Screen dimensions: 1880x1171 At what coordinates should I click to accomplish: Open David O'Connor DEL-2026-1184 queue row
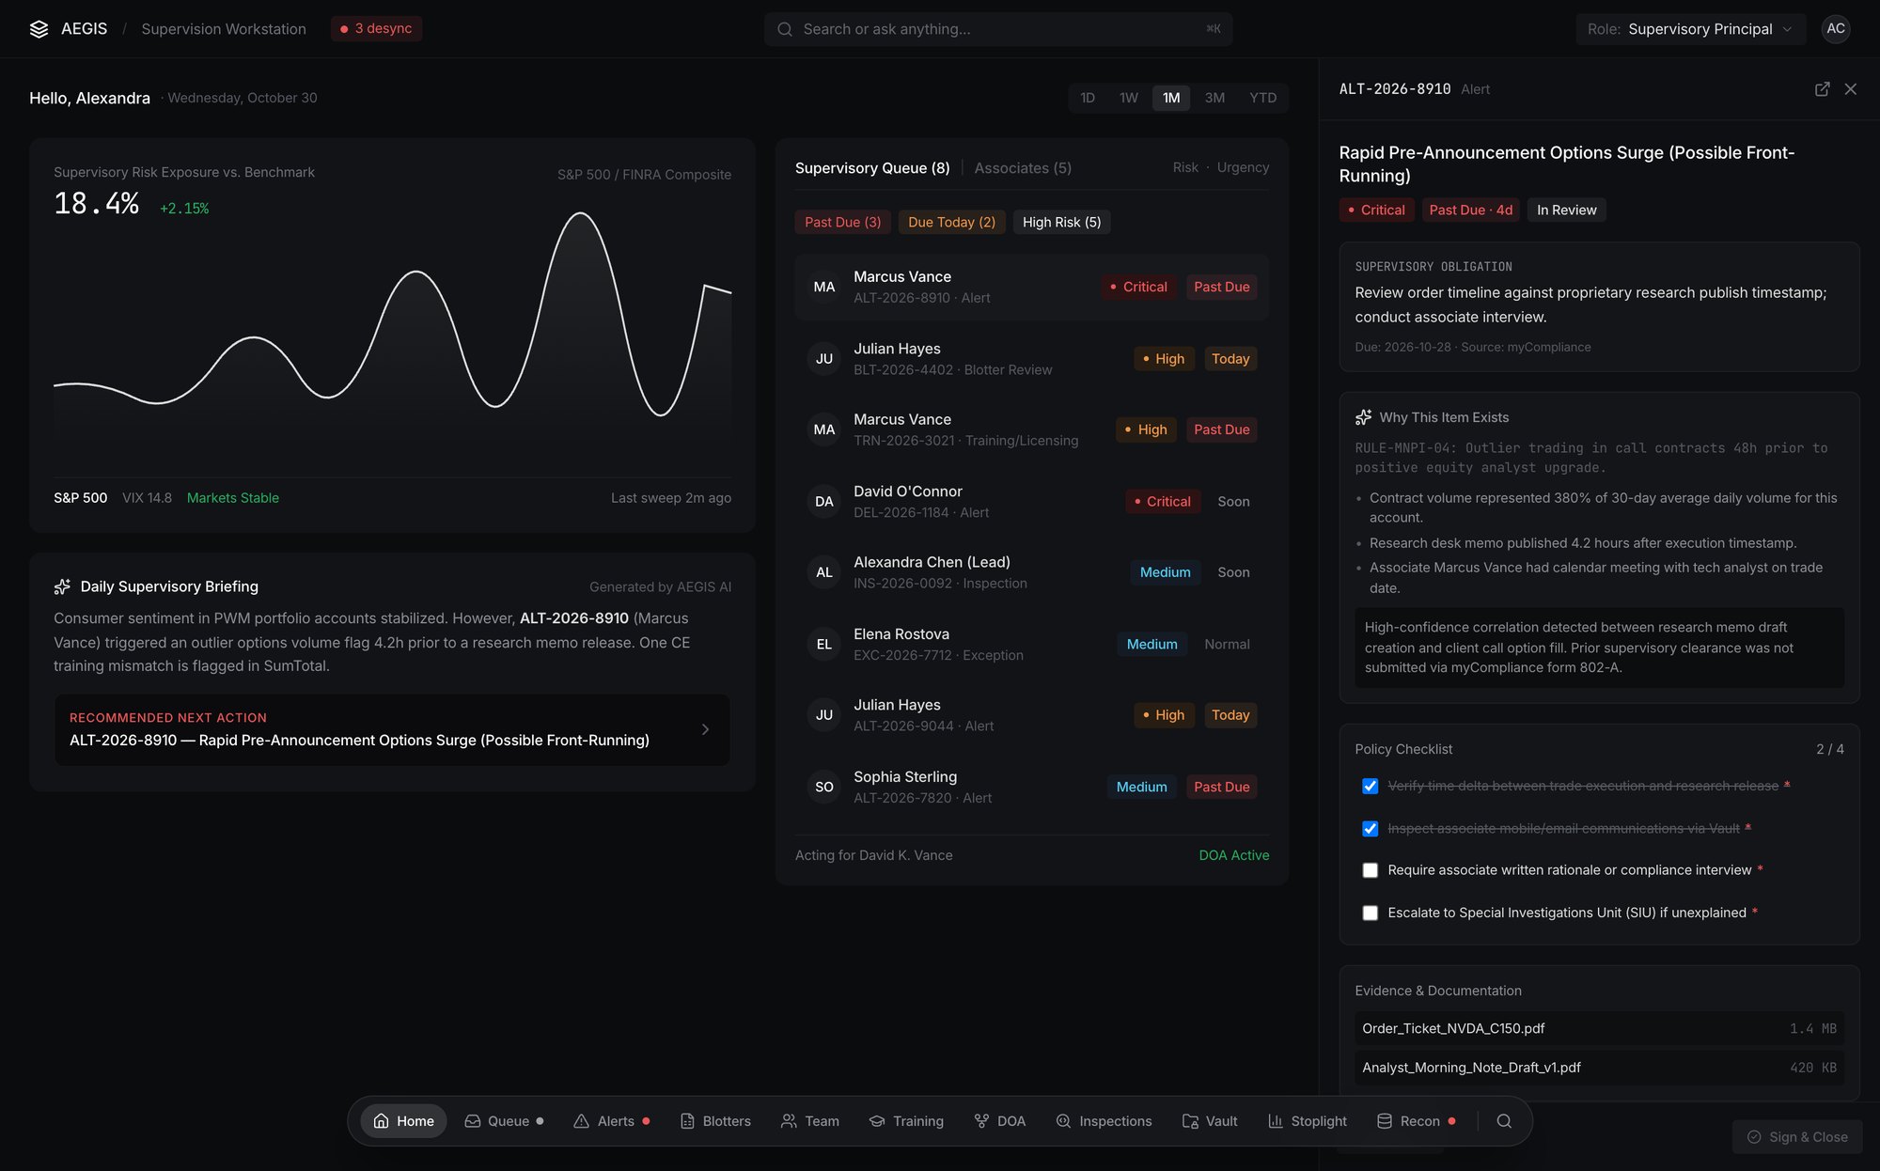tap(1031, 502)
